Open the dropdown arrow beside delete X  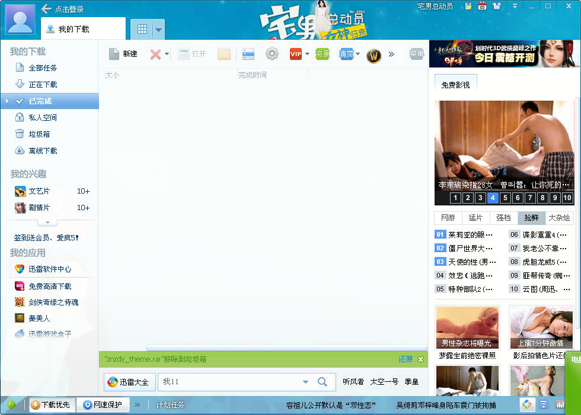(167, 54)
